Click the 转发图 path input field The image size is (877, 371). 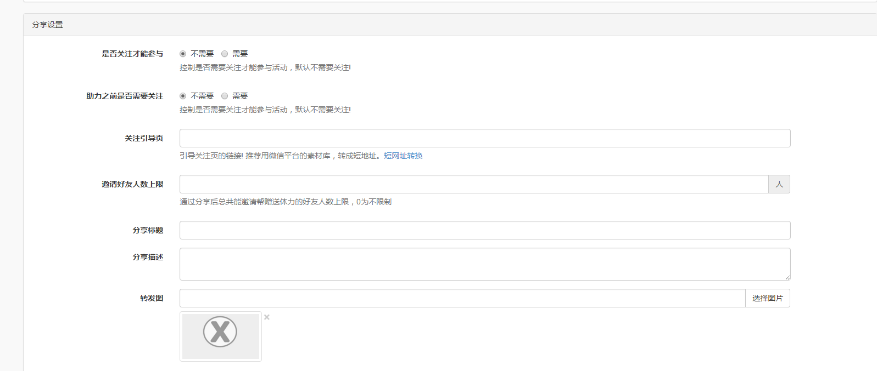click(462, 298)
